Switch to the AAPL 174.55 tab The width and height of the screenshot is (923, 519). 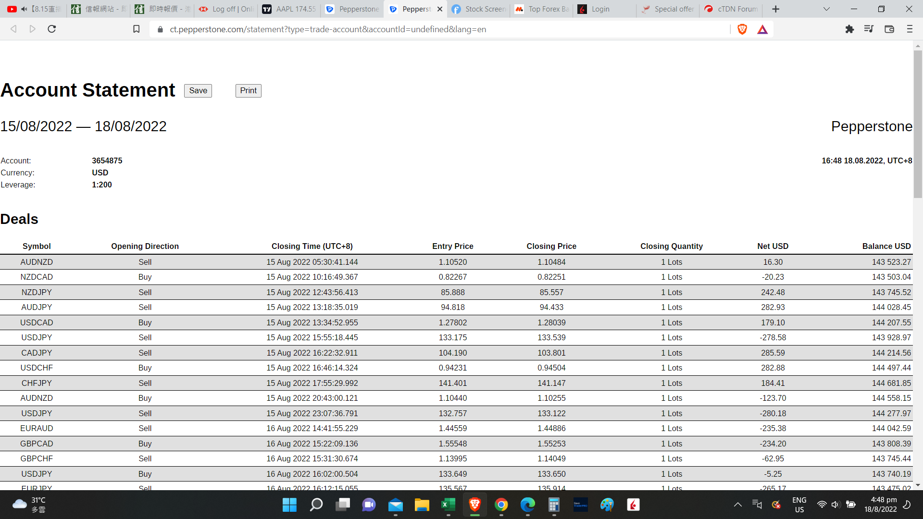[x=290, y=9]
